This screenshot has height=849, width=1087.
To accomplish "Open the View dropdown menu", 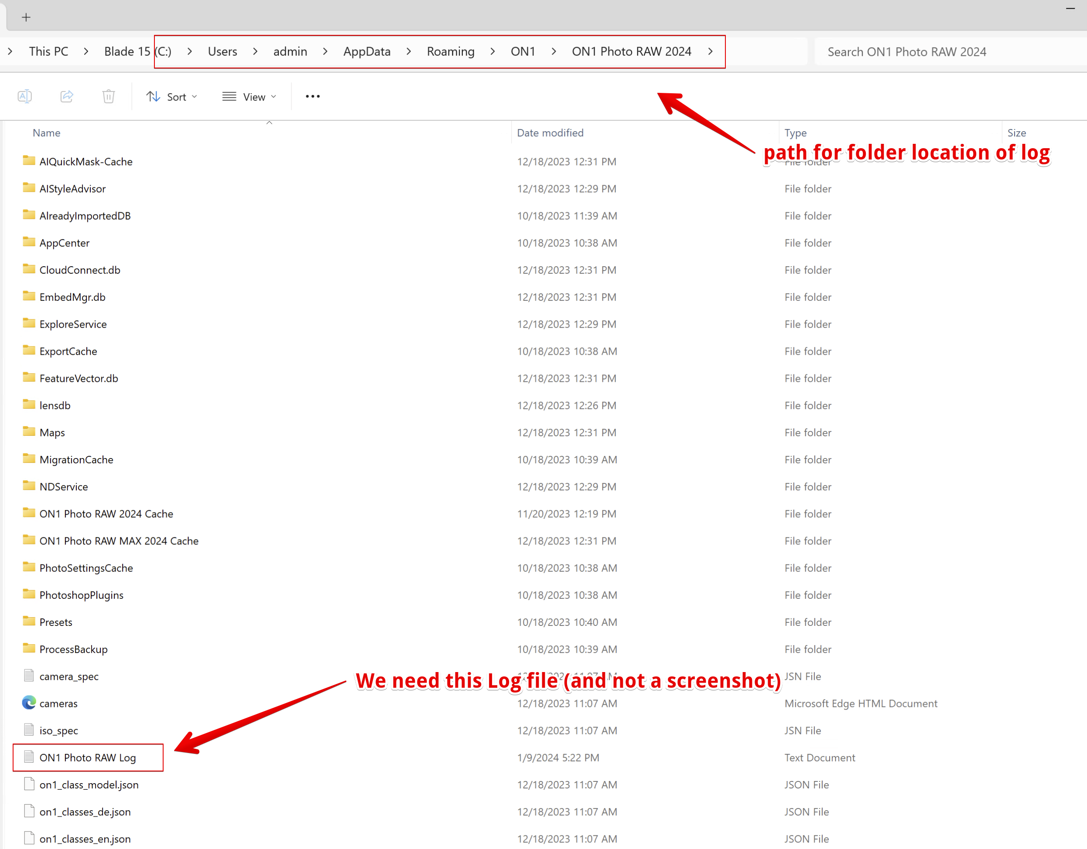I will tap(250, 96).
